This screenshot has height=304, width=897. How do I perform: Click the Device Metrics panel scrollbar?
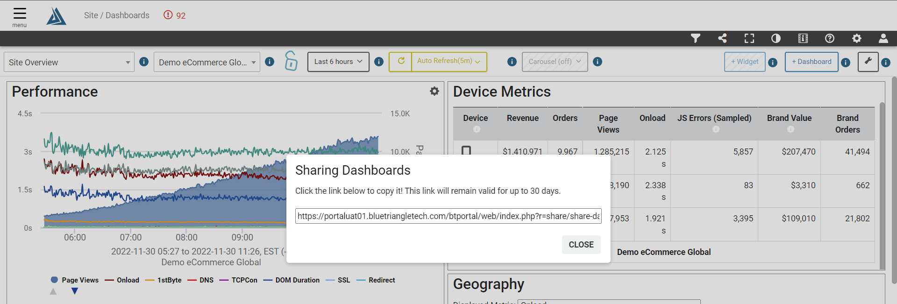coord(882,186)
